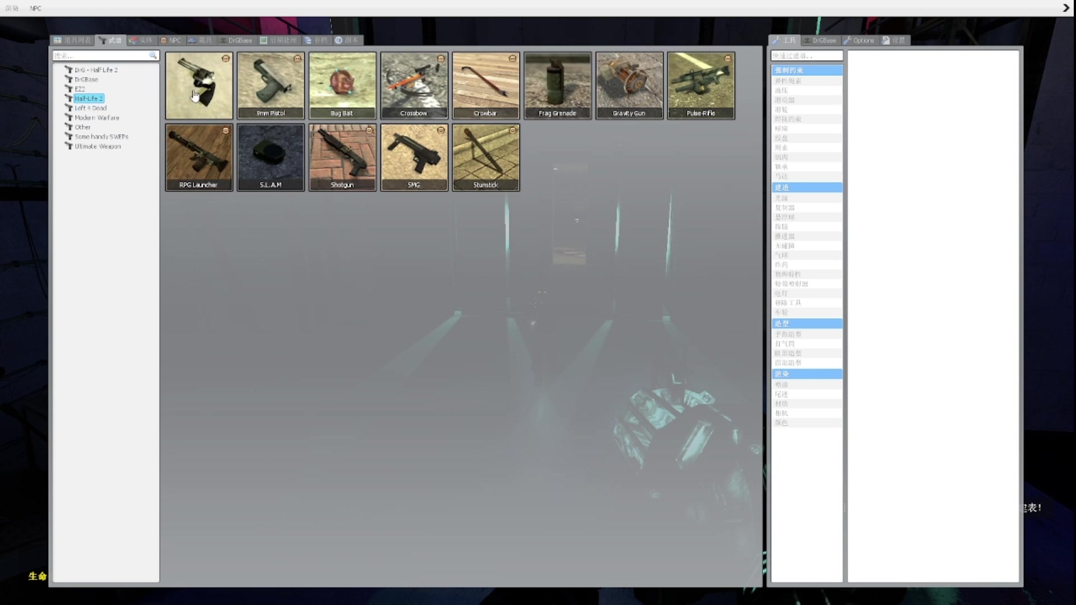
Task: Open the DrGBase weapon category in tree
Action: [x=86, y=80]
